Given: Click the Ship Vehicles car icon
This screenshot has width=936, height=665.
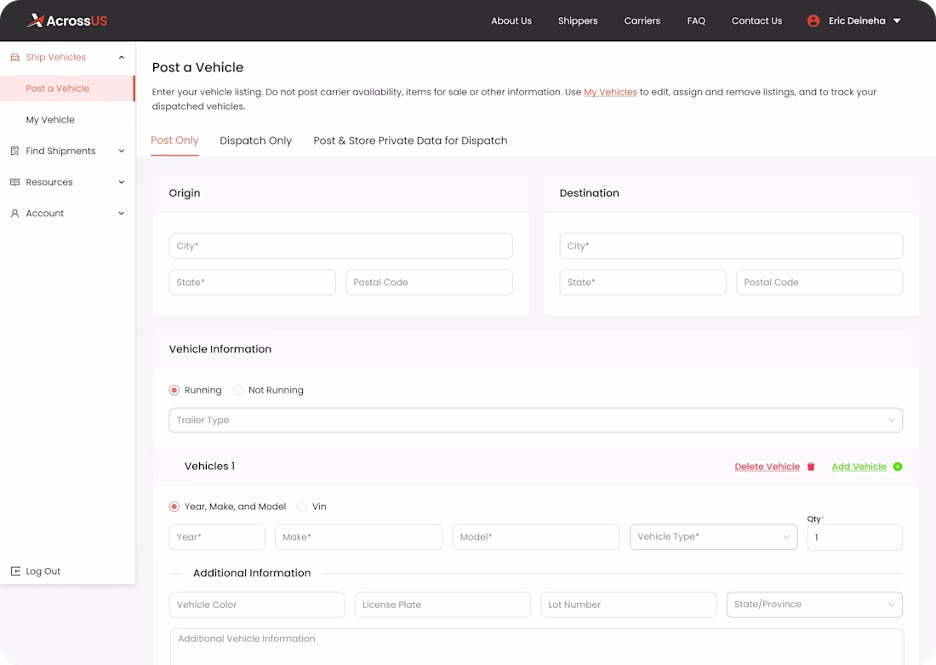Looking at the screenshot, I should point(14,57).
